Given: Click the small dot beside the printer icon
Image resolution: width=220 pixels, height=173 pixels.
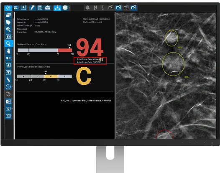Looking at the screenshot, I should (x=69, y=7).
